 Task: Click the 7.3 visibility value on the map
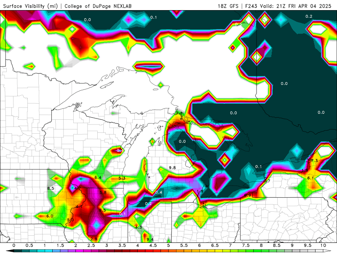click(314, 161)
